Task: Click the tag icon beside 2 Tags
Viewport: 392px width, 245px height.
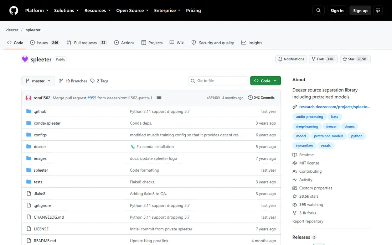Action: pos(93,81)
